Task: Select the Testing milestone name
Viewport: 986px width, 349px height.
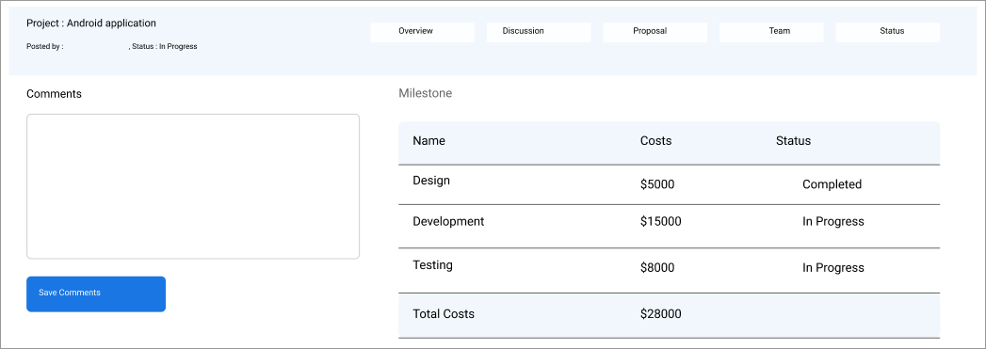Action: click(432, 265)
